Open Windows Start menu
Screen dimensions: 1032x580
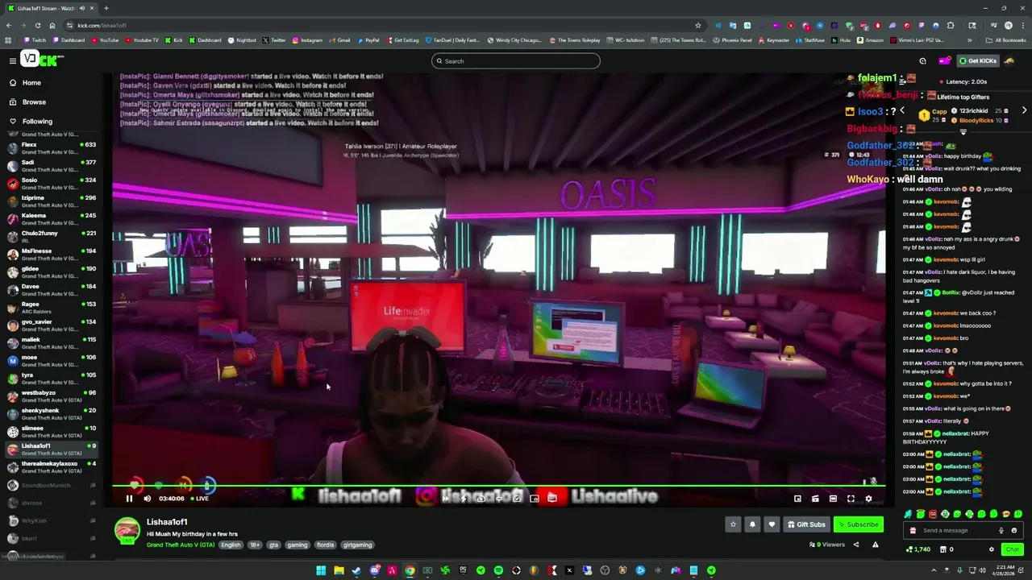[x=321, y=570]
